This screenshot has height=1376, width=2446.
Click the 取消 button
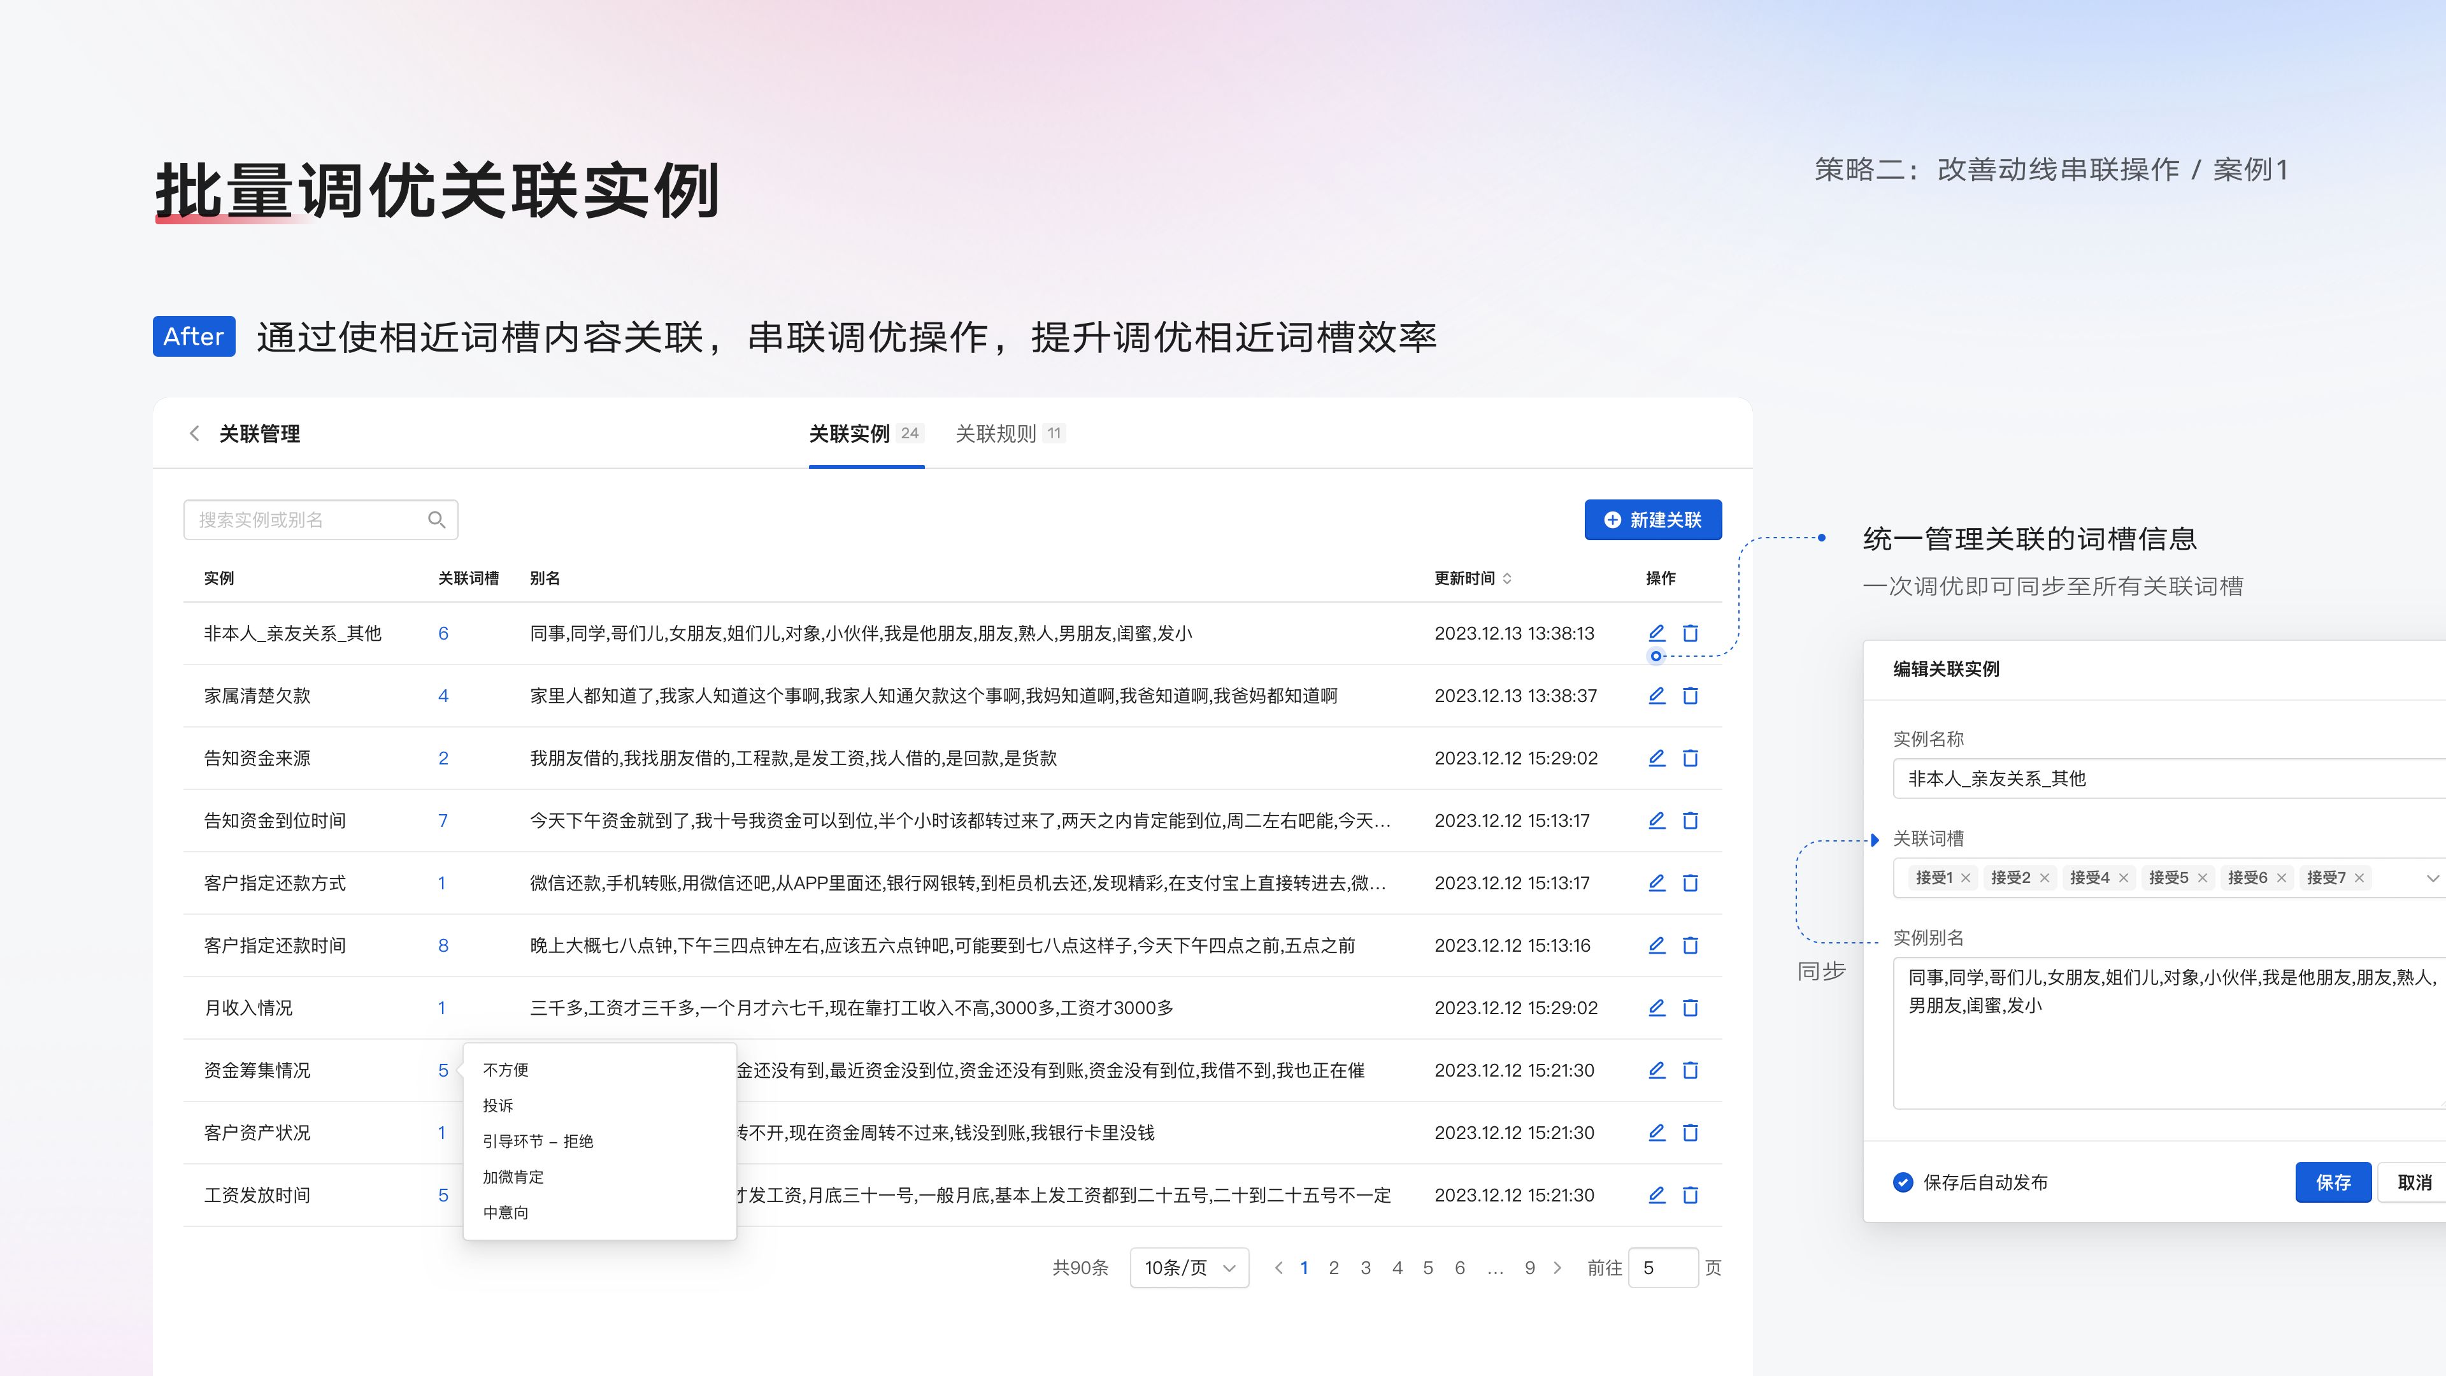point(2414,1182)
